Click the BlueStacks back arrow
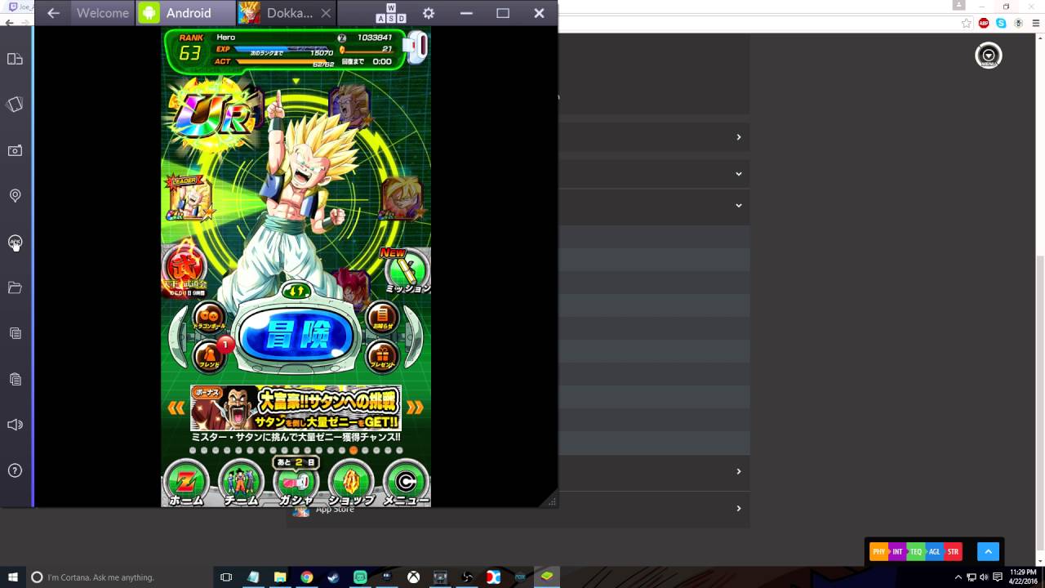1045x588 pixels. pos(53,13)
